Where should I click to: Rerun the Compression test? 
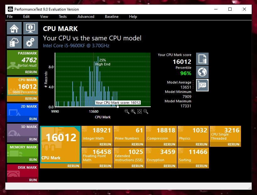click(161, 144)
